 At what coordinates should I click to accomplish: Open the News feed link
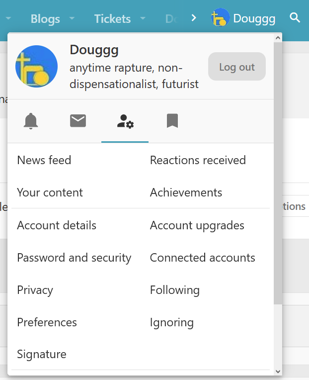(x=44, y=160)
